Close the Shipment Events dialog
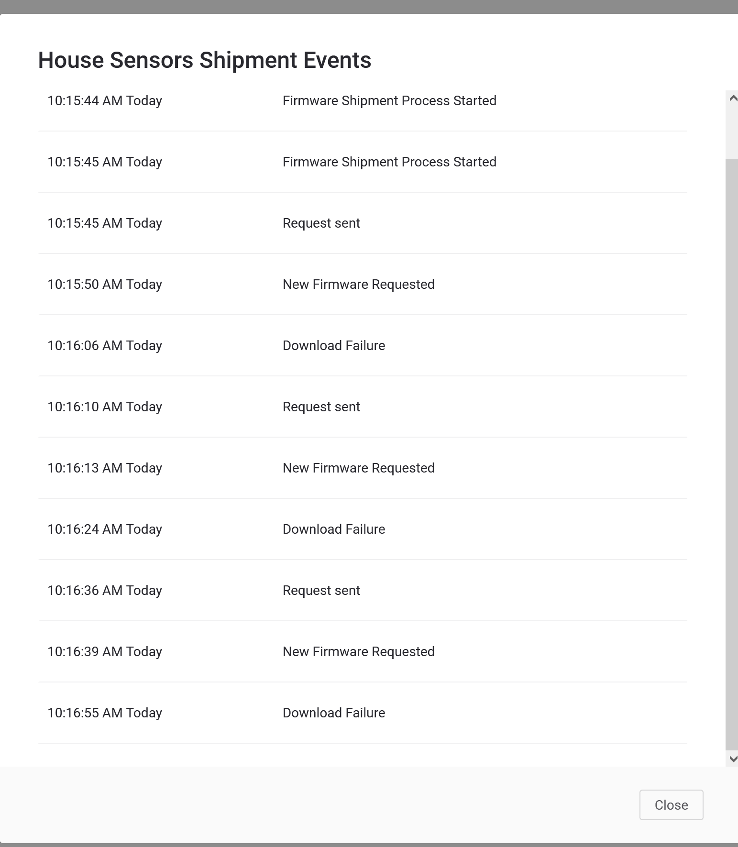 [x=671, y=805]
